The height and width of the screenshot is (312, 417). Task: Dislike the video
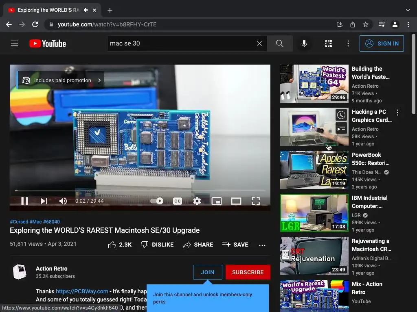157,245
